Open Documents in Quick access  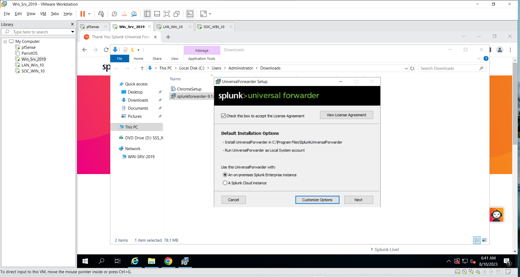coord(138,108)
